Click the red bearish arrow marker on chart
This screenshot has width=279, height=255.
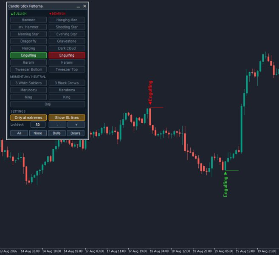(x=150, y=103)
